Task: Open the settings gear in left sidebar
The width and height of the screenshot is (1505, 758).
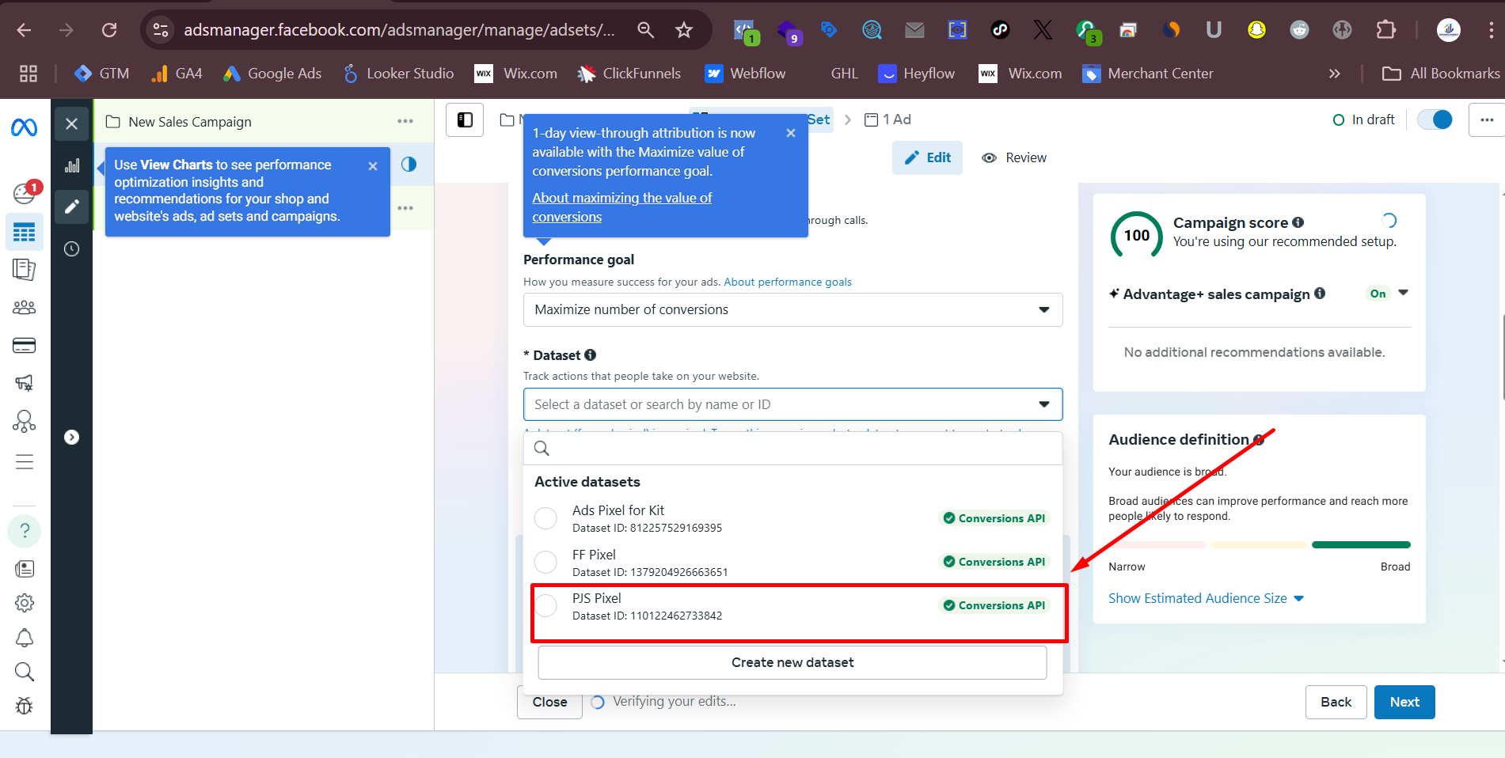Action: tap(24, 603)
